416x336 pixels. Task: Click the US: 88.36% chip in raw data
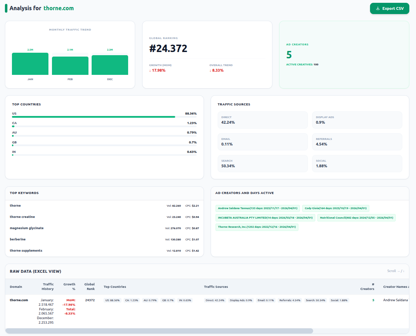(112, 301)
